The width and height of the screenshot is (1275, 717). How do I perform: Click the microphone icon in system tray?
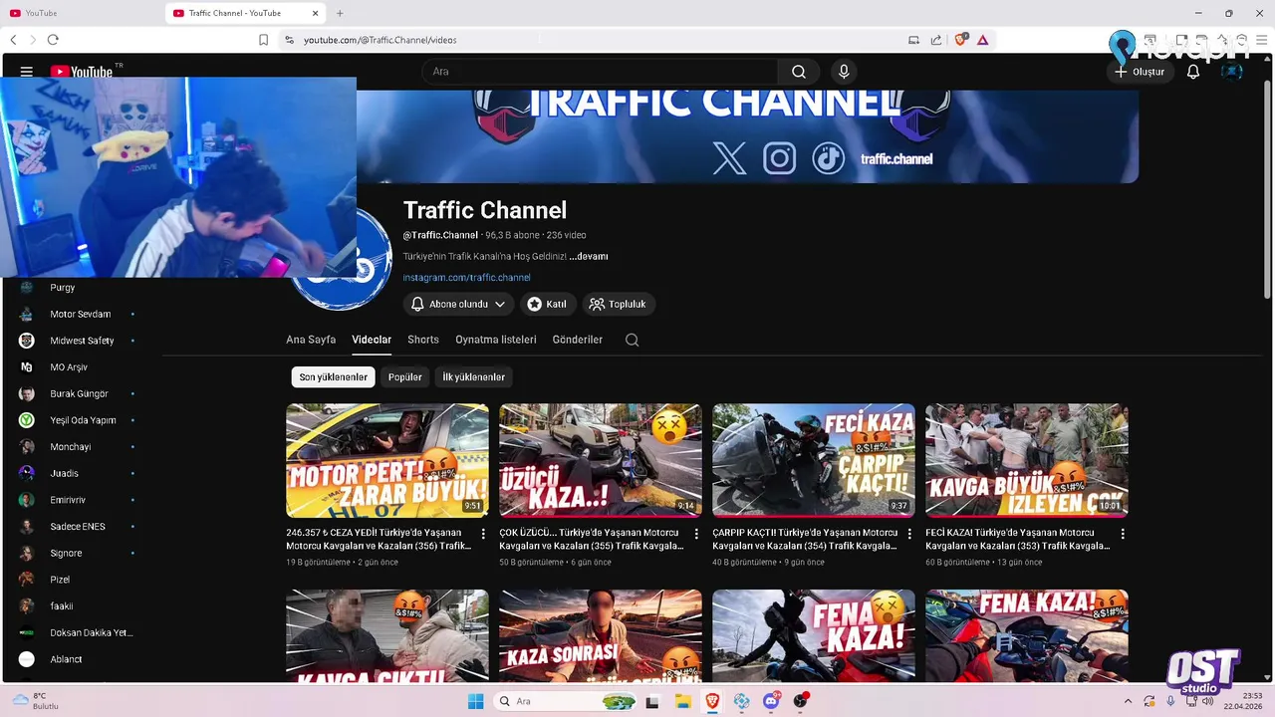coord(1170,701)
